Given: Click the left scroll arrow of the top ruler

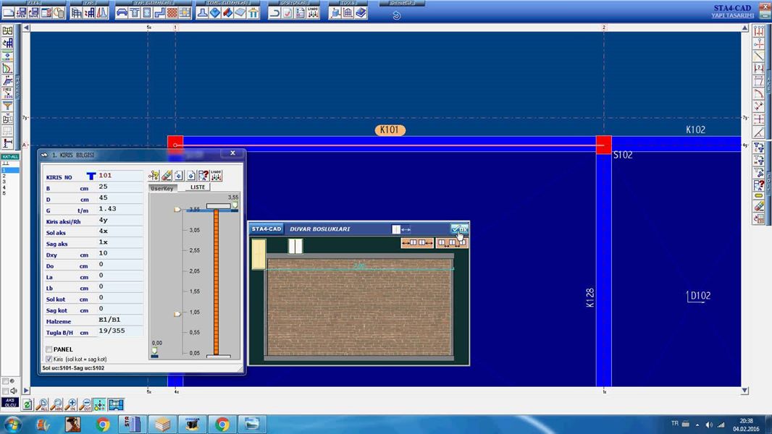Looking at the screenshot, I should [26, 27].
